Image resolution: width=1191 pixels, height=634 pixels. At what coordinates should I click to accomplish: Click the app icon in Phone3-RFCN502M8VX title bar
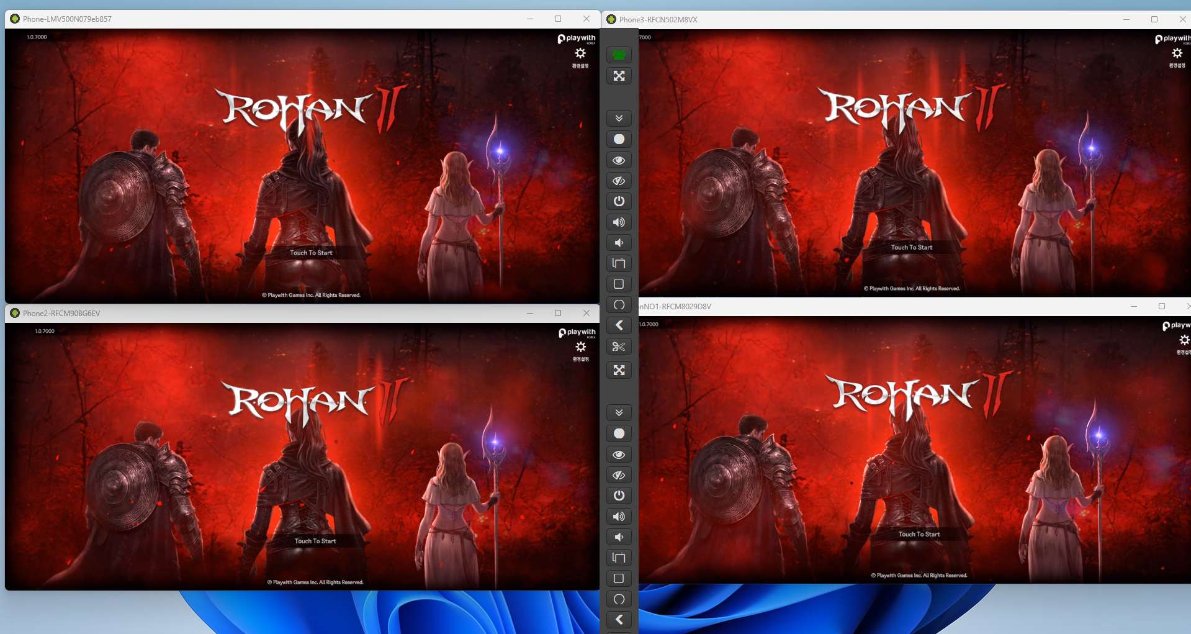click(611, 19)
